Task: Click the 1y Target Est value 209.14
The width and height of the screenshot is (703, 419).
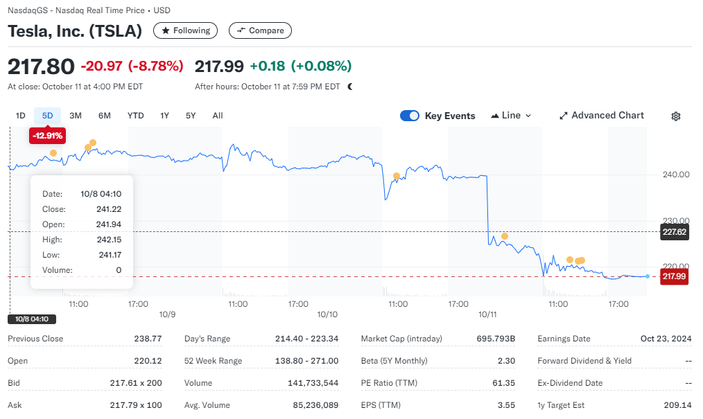Action: [677, 405]
